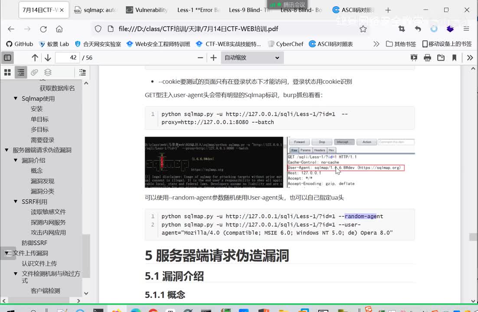Switch to Vulnerability browser tab
This screenshot has width=478, height=312.
(147, 10)
